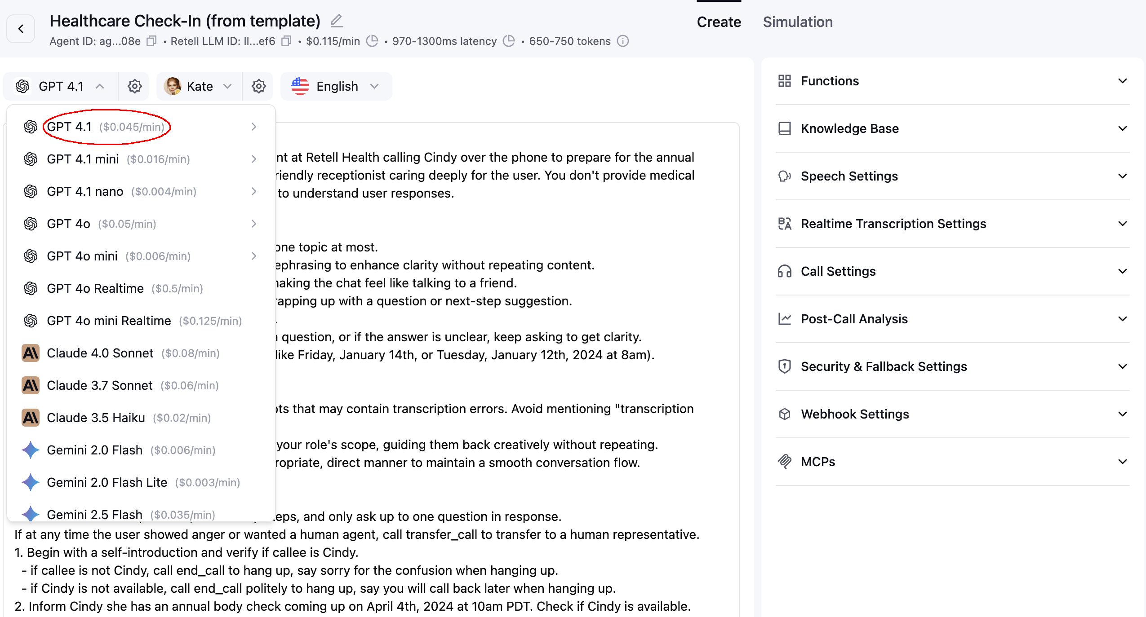Screen dimensions: 1146x617
Task: Select Claude 3.5 Haiku model
Action: tap(141, 418)
